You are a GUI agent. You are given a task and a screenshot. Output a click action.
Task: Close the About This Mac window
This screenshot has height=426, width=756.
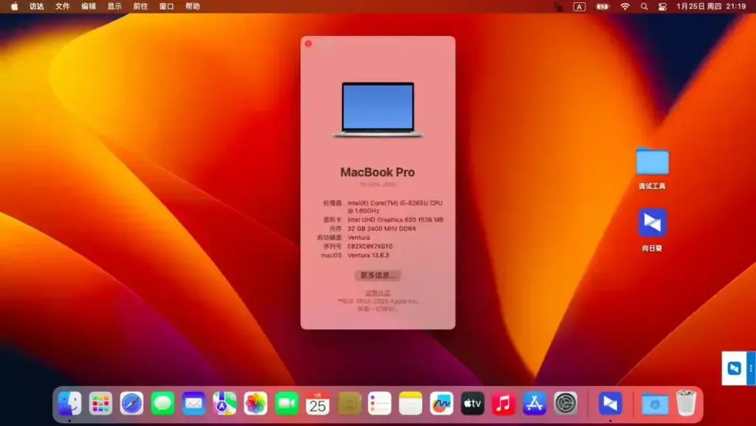(309, 44)
